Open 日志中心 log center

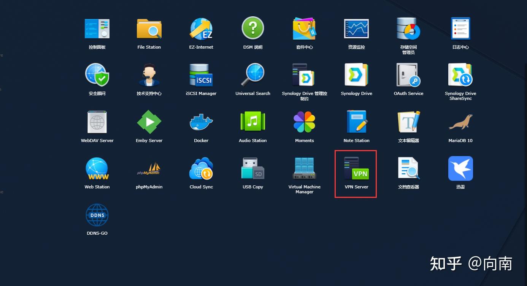click(x=460, y=28)
